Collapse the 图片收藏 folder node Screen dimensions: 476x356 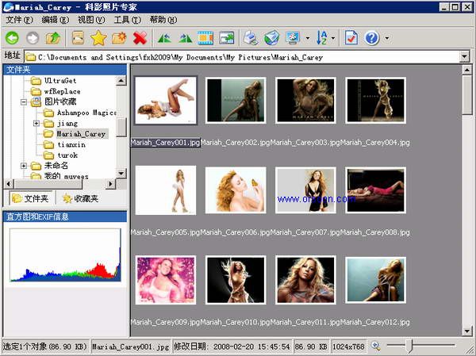point(25,102)
